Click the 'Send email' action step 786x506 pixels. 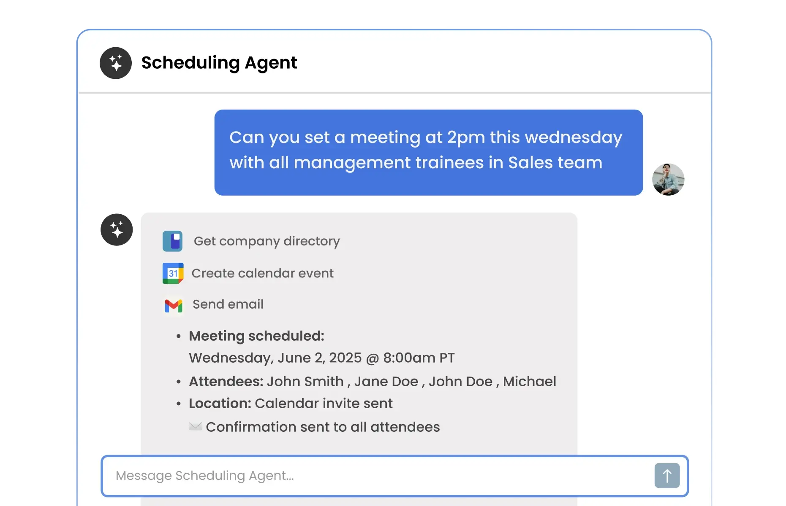point(228,304)
